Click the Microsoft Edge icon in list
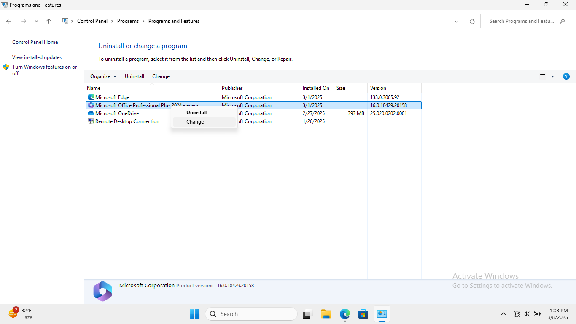The width and height of the screenshot is (576, 324). point(91,97)
